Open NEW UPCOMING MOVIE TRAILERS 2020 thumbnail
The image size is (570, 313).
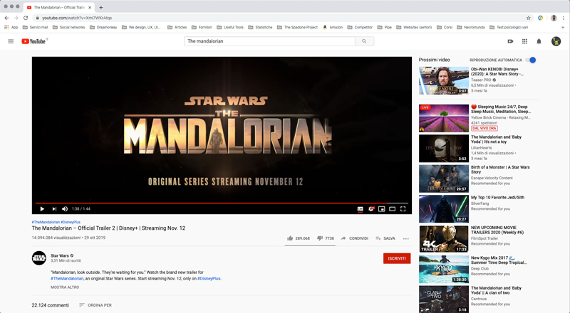pos(444,239)
